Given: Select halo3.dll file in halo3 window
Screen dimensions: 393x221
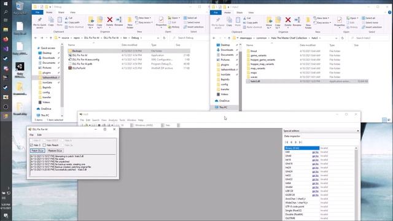Looking at the screenshot, I should click(x=307, y=81).
